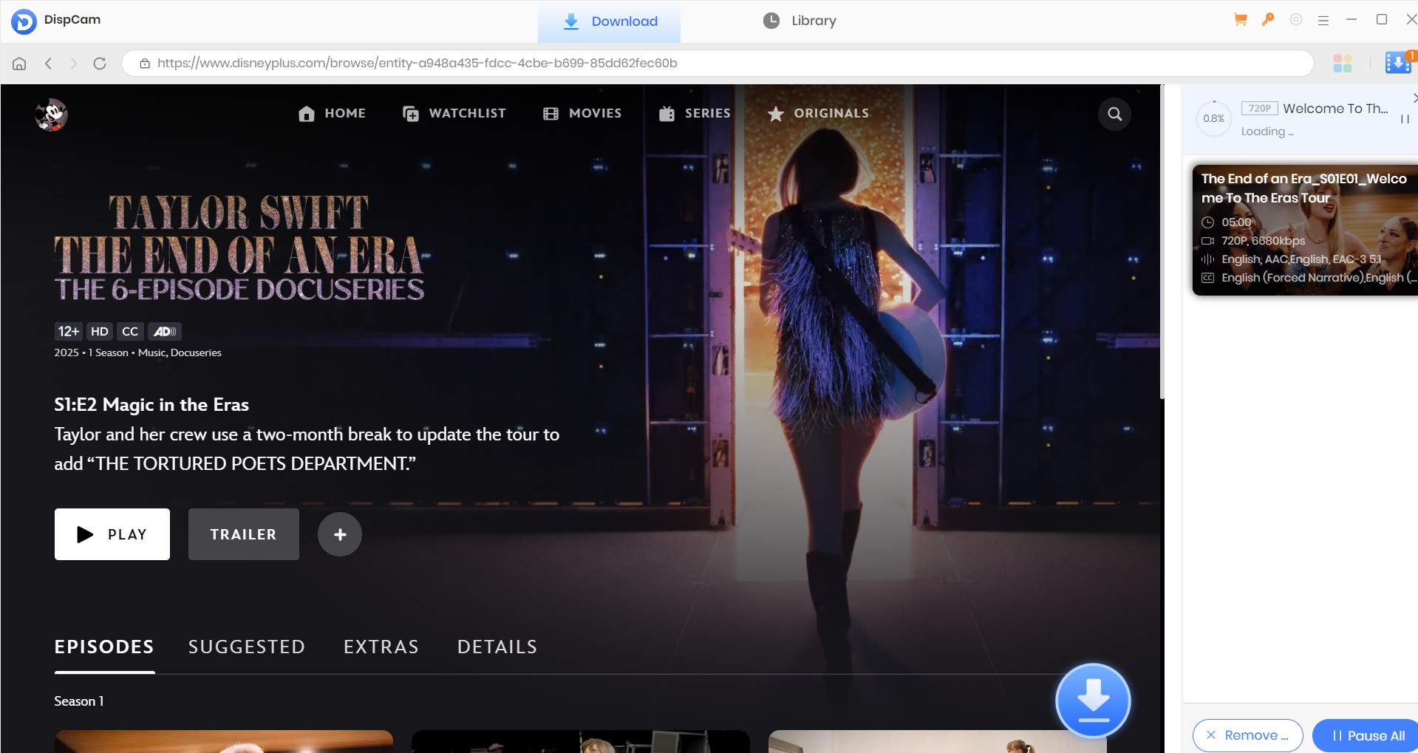The image size is (1418, 753).
Task: Click the 0.8% circular progress indicator
Action: (1213, 118)
